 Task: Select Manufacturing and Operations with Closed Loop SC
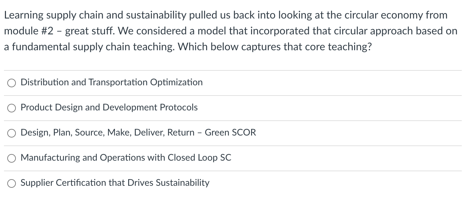tap(12, 158)
